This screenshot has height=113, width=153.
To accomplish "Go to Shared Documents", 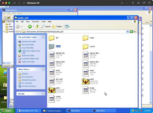I will pos(29,80).
